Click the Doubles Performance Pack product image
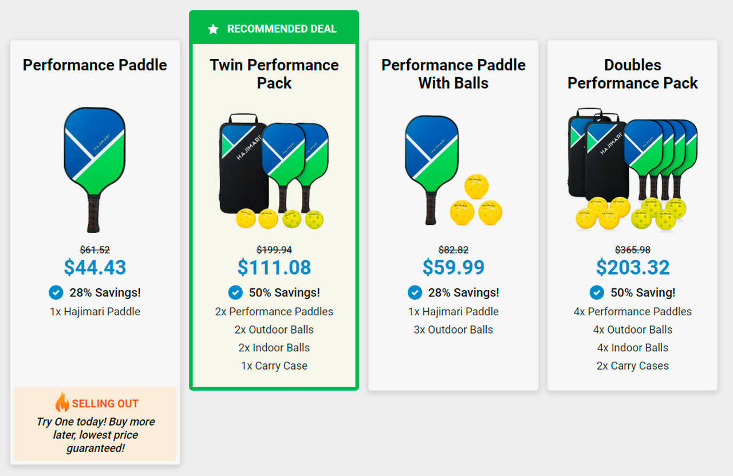 tap(632, 170)
